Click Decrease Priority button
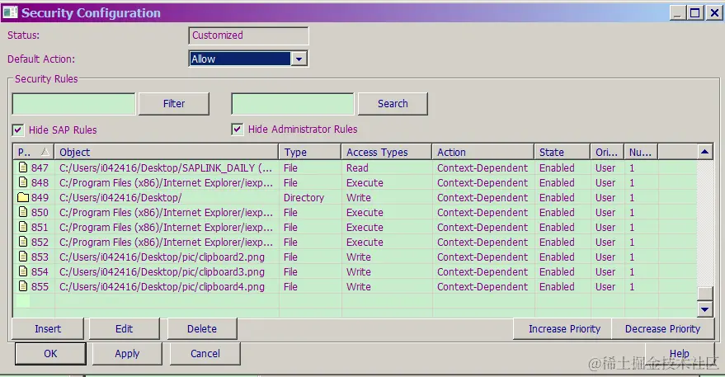This screenshot has height=377, width=725. [x=662, y=329]
